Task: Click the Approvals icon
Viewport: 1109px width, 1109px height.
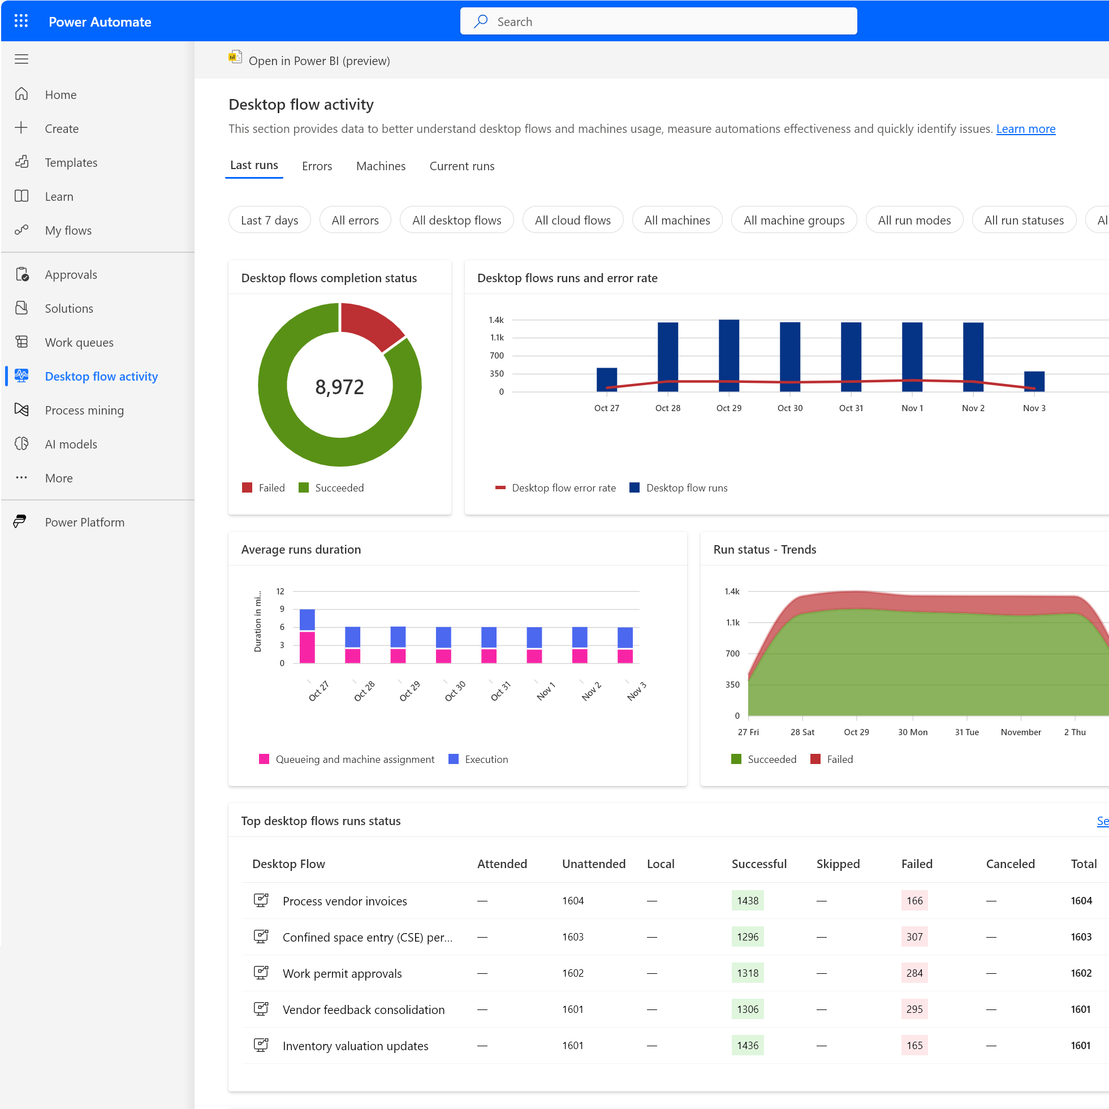Action: [x=21, y=274]
